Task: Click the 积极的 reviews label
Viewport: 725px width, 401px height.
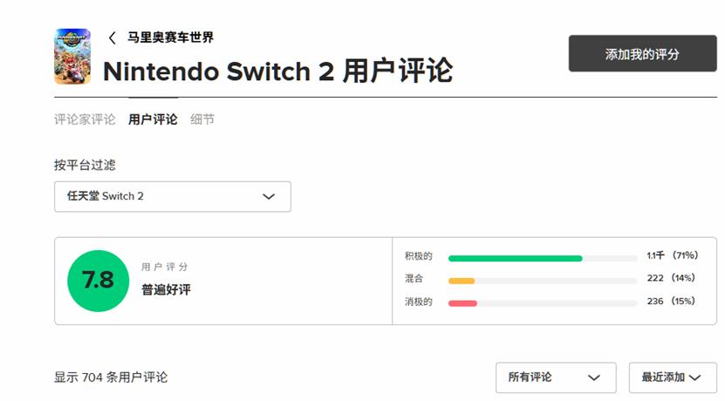Action: point(419,256)
